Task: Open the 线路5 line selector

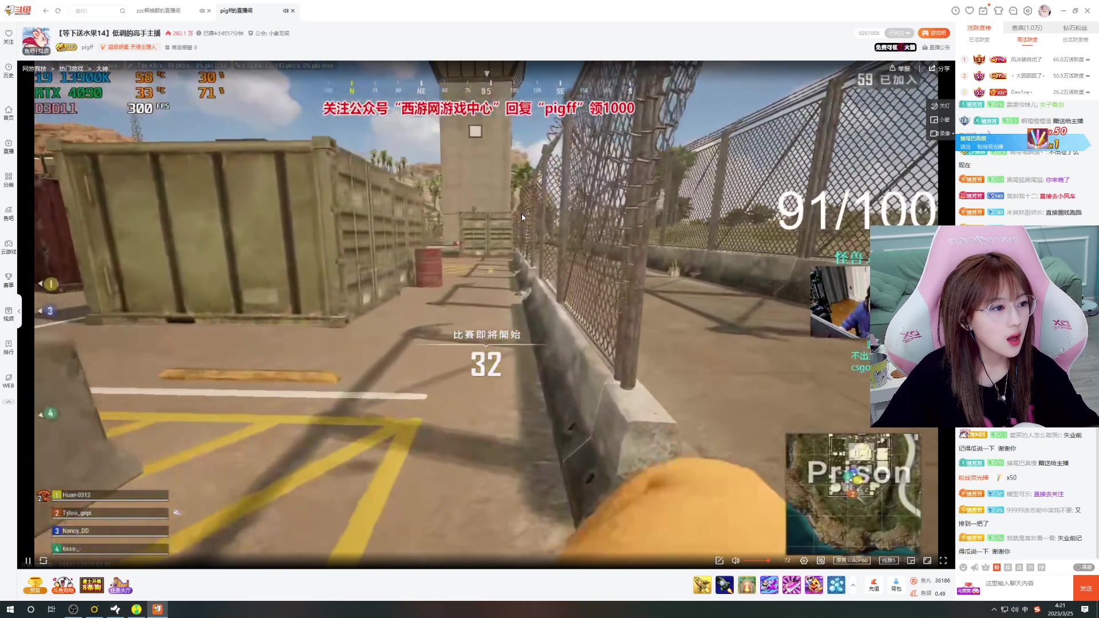Action: 888,561
